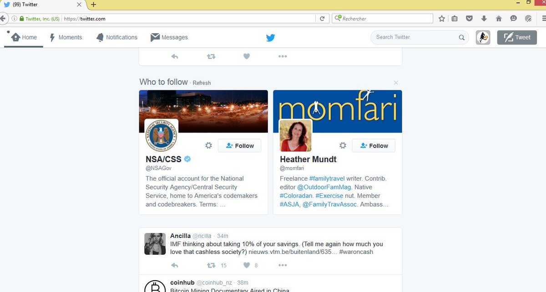The height and width of the screenshot is (292, 546).
Task: Open more options on Ancilla's tweet
Action: [283, 265]
